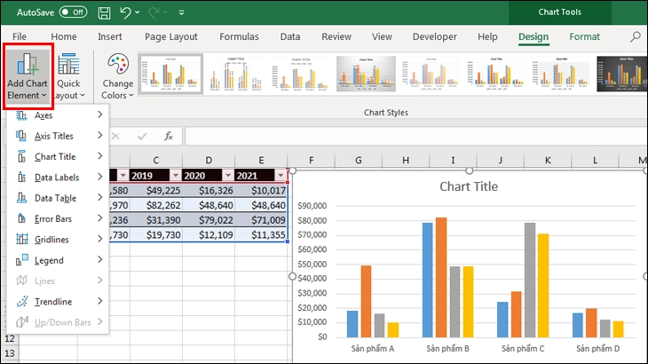This screenshot has height=364, width=648.
Task: Open the Page Layout tab
Action: 170,37
